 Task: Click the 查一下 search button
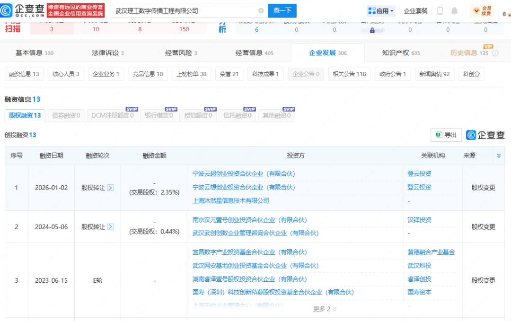click(x=282, y=11)
